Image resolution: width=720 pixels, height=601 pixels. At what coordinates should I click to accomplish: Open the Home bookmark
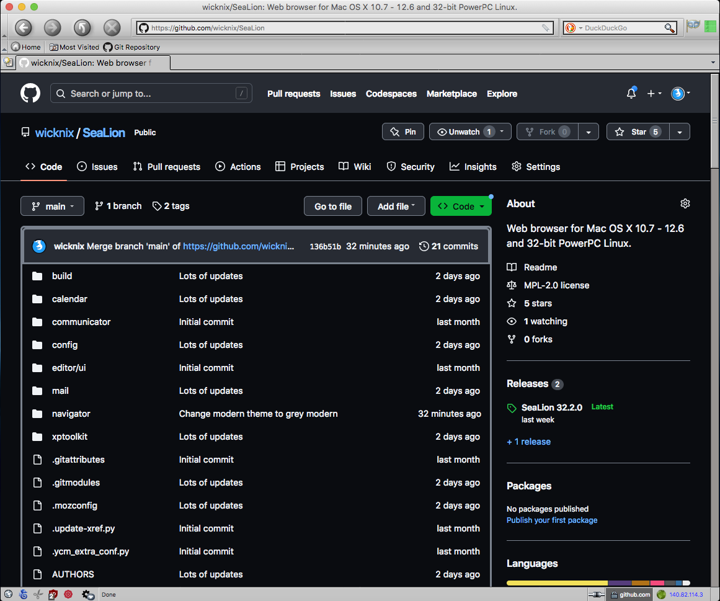pyautogui.click(x=25, y=47)
